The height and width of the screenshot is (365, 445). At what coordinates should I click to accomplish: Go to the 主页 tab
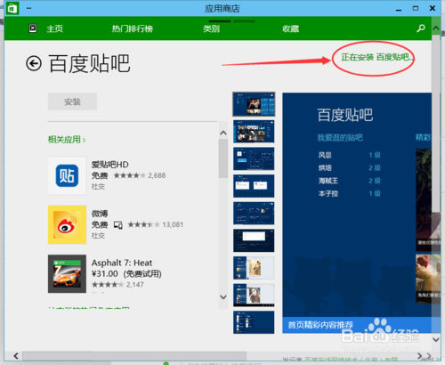pos(55,28)
